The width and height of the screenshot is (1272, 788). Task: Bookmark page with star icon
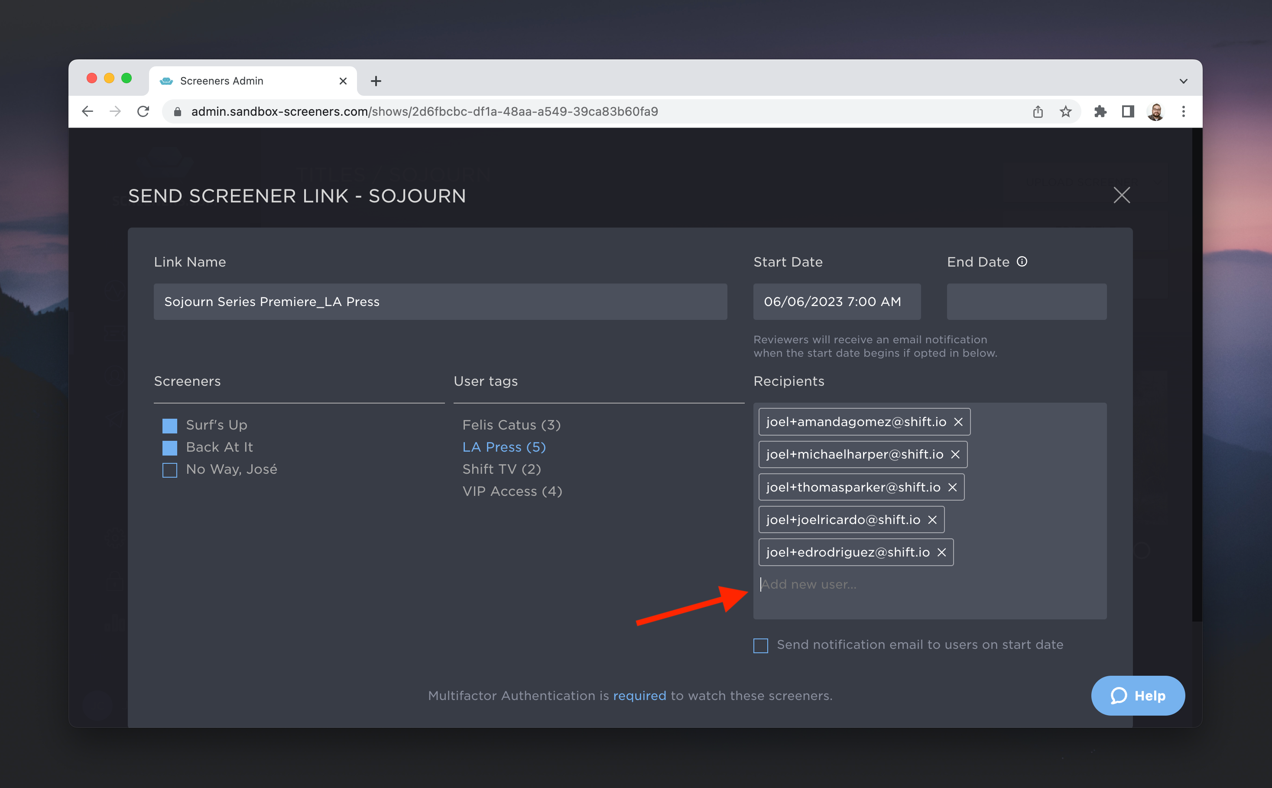[x=1065, y=111]
